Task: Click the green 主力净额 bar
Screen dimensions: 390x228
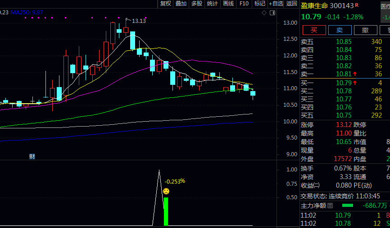Action: [x=348, y=206]
